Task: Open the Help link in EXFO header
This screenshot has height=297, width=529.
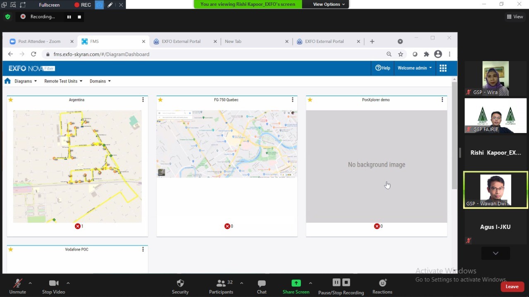Action: 383,68
